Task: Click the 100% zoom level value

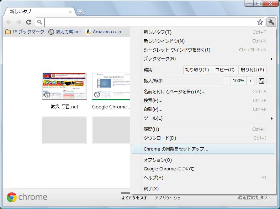Action: (x=239, y=81)
